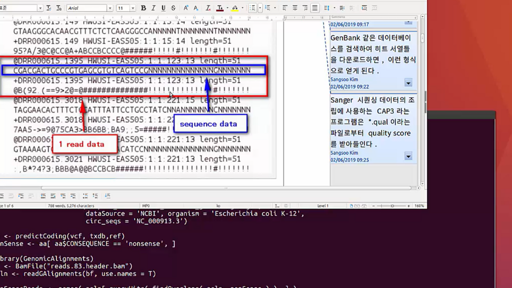Open options for the 09:25 CAP3 comment

click(408, 157)
